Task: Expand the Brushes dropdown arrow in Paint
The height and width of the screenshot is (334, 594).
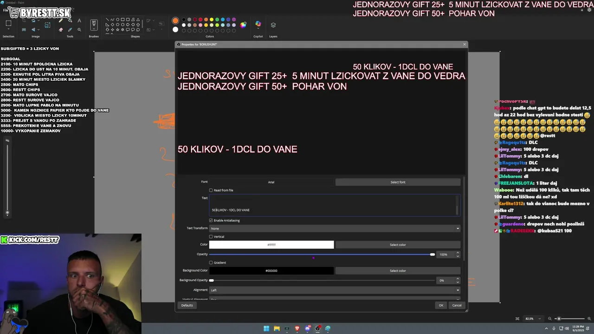Action: 94,29
